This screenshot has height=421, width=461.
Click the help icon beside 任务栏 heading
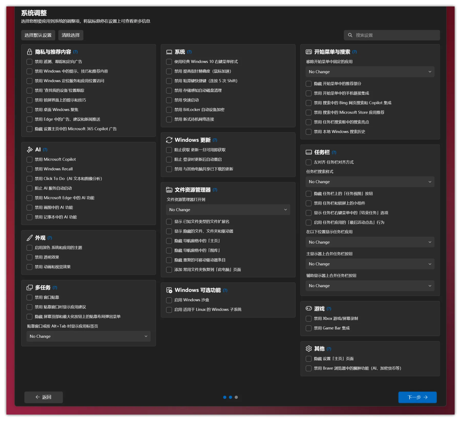coord(334,152)
